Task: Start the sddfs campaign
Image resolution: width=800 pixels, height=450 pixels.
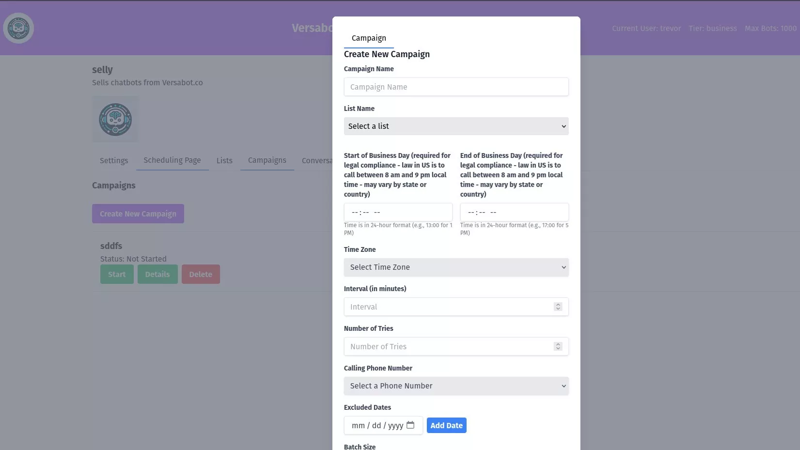Action: (x=117, y=274)
